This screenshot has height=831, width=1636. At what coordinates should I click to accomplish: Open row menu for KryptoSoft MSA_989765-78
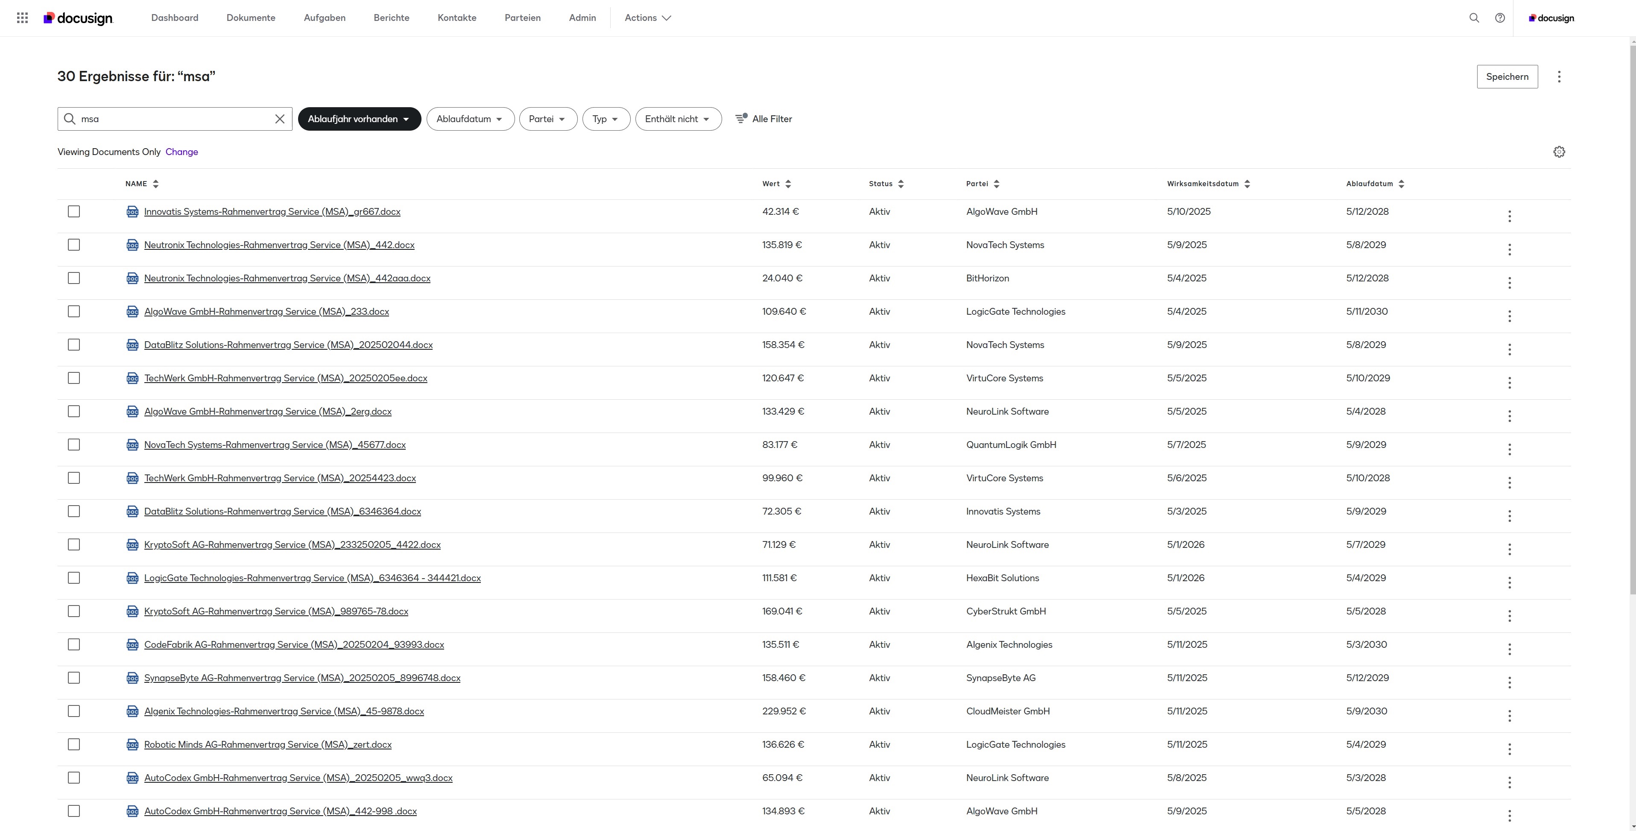[1509, 616]
